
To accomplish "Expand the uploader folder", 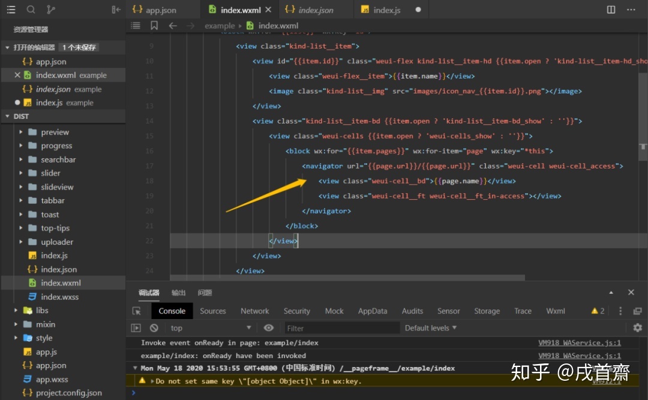I will (x=20, y=242).
